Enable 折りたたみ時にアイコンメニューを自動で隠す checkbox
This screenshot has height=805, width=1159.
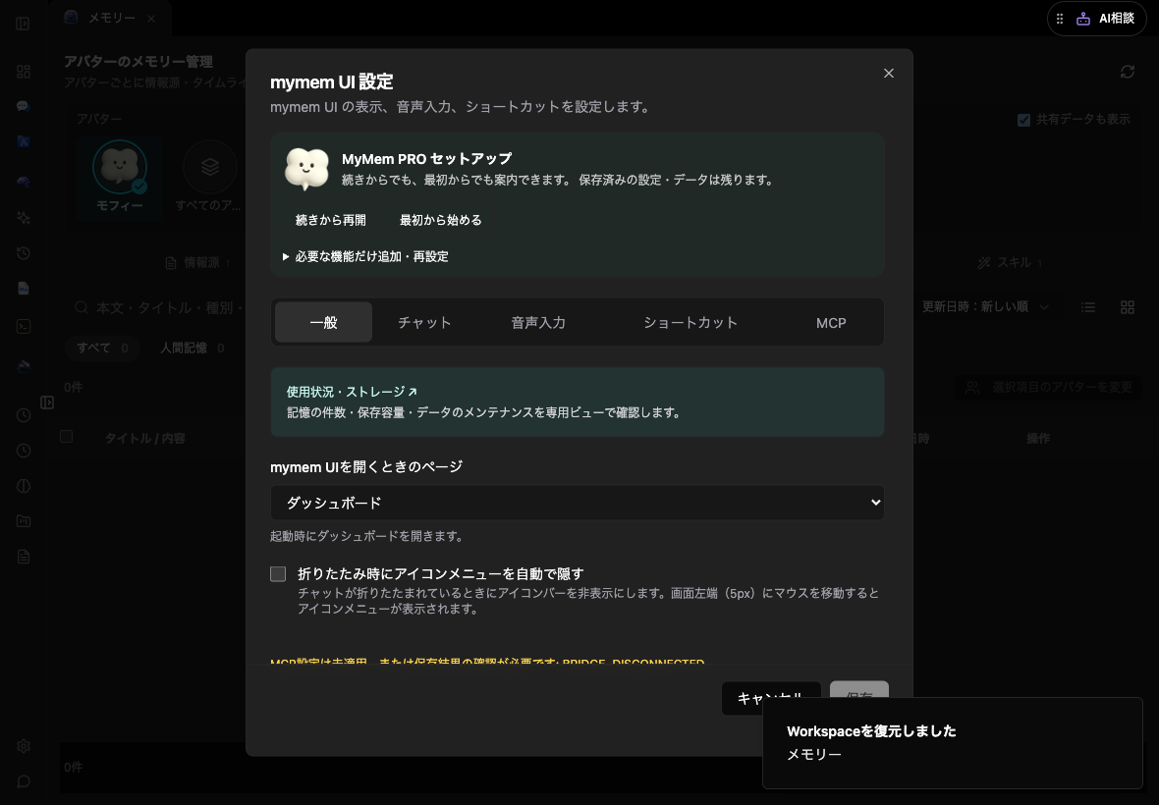(x=278, y=574)
